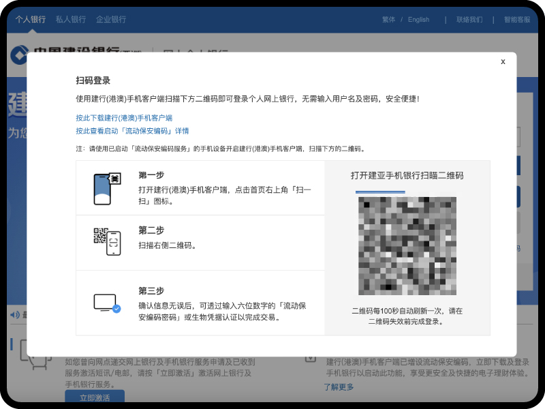Click the QR code and phone icon in step two
This screenshot has height=409, width=545.
[x=107, y=241]
